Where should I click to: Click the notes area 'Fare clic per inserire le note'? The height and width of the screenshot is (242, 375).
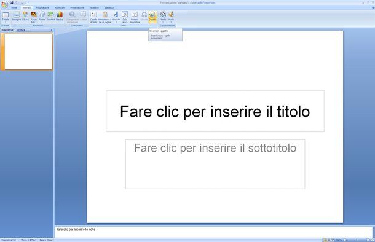click(x=76, y=230)
